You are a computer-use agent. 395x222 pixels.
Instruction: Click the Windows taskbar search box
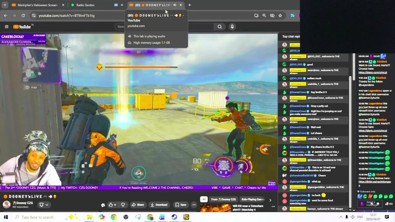(x=48, y=217)
